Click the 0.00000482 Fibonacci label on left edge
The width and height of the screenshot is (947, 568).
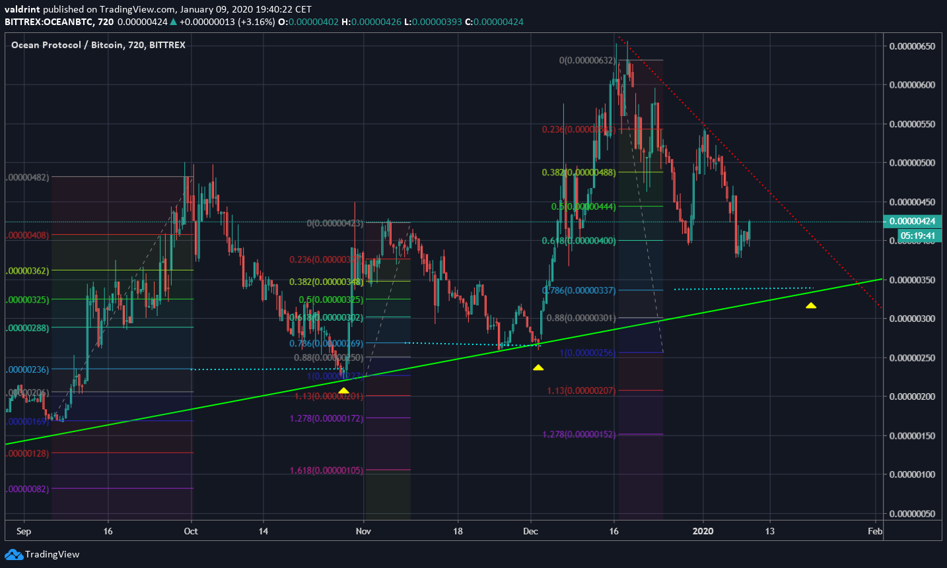27,177
